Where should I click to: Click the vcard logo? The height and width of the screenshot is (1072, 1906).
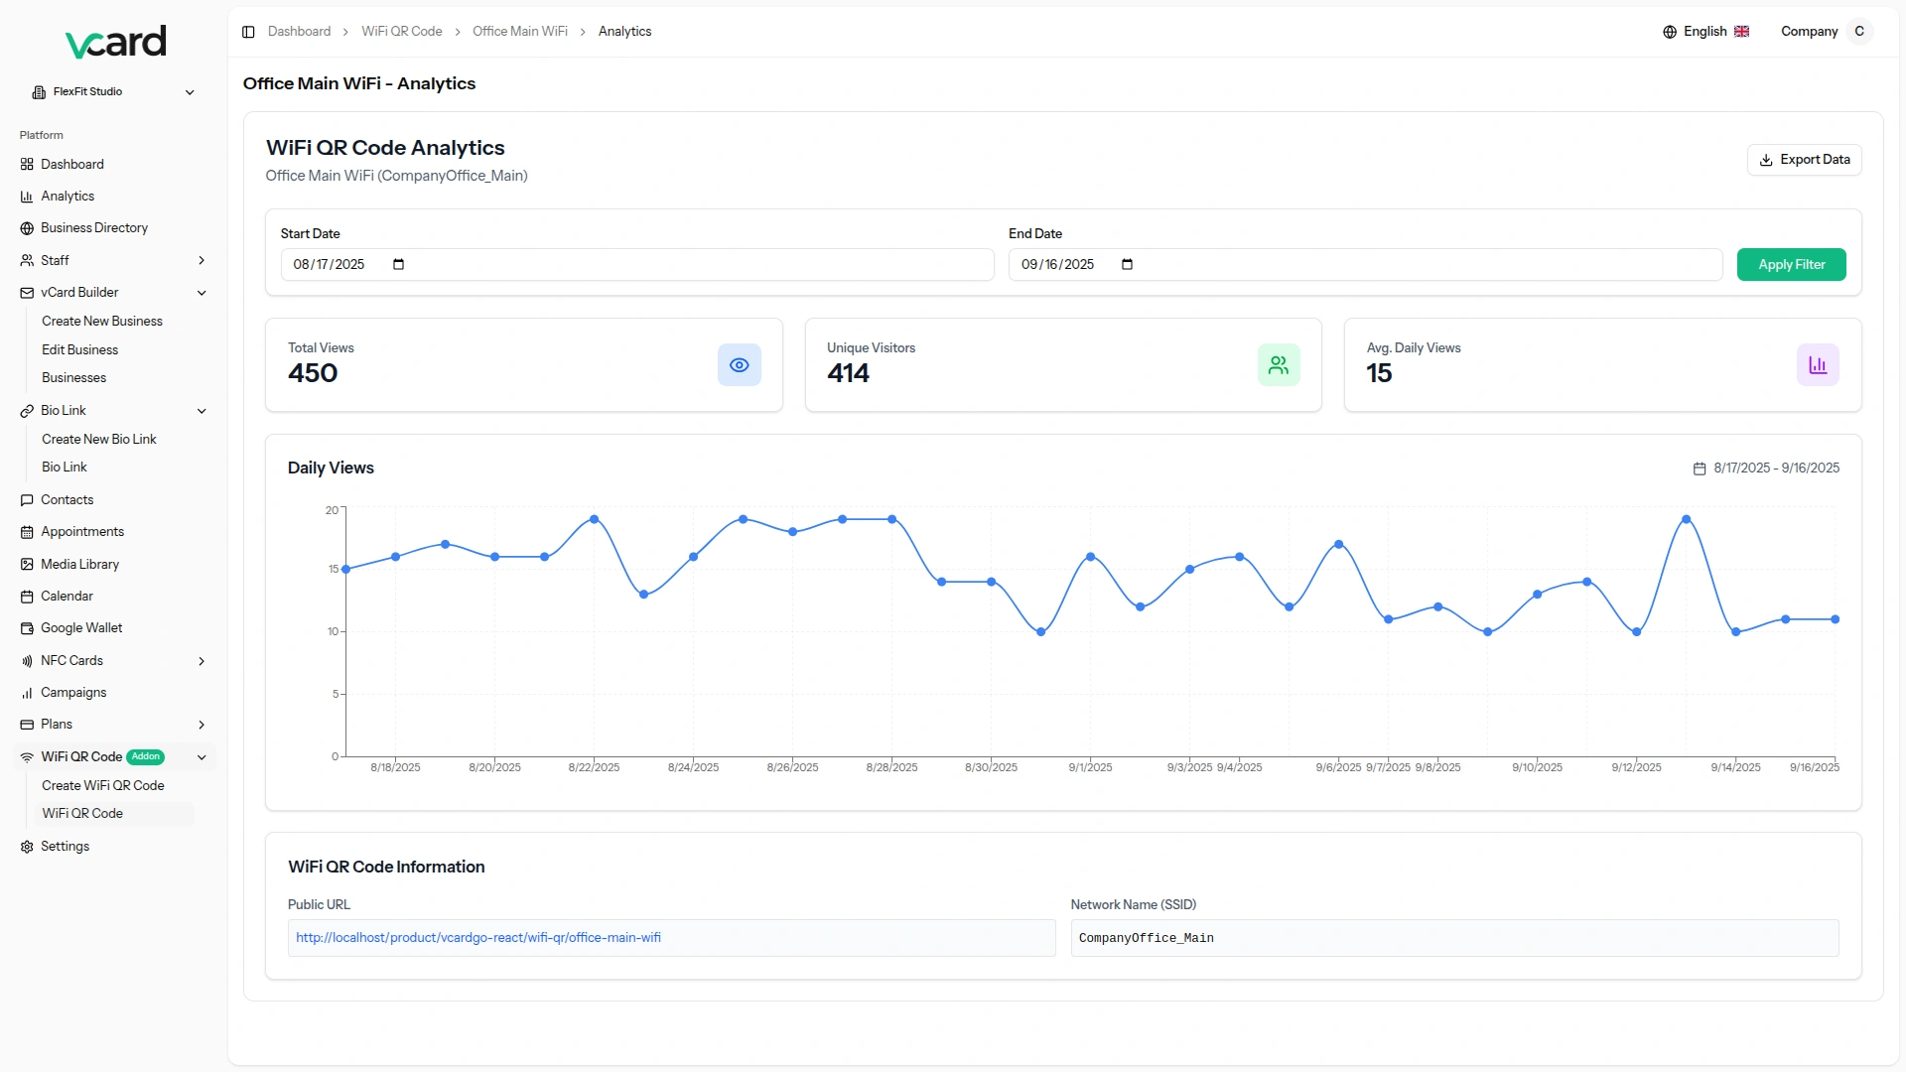pyautogui.click(x=115, y=42)
